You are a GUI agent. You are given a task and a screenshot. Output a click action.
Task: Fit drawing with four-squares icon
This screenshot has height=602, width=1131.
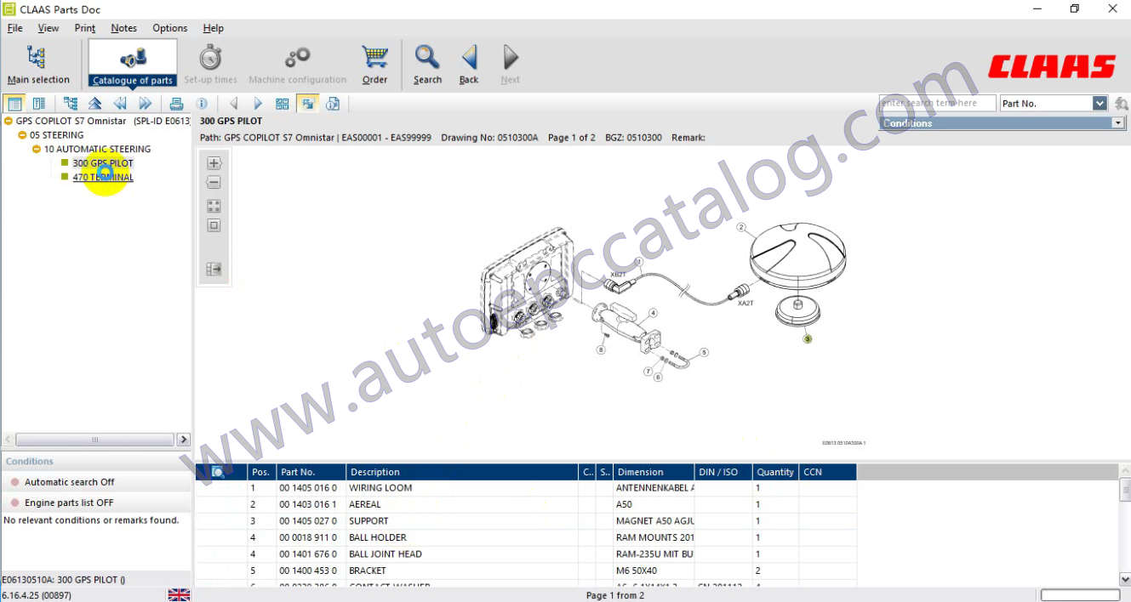[214, 207]
